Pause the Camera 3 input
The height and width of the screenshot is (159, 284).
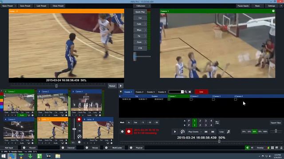click(x=100, y=112)
